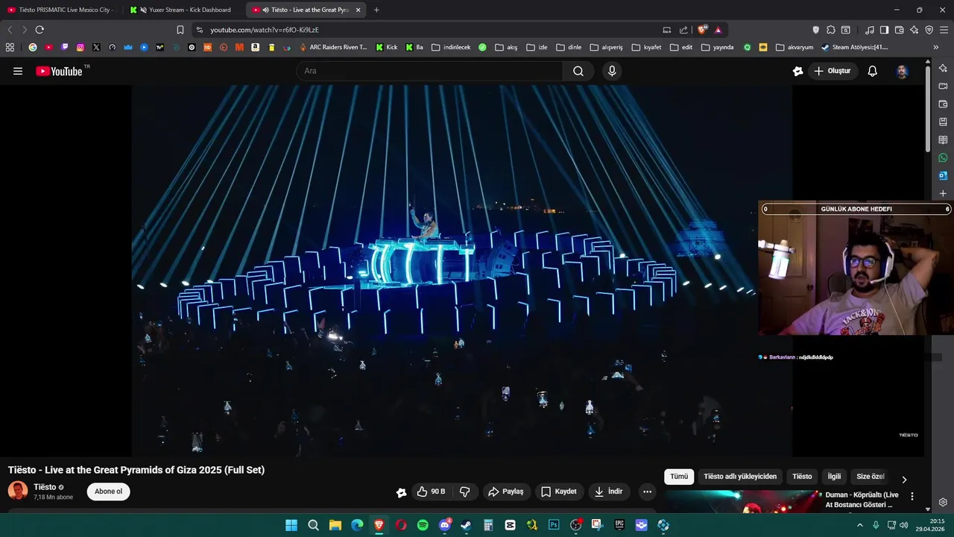Open Discord from the taskbar

(x=445, y=525)
